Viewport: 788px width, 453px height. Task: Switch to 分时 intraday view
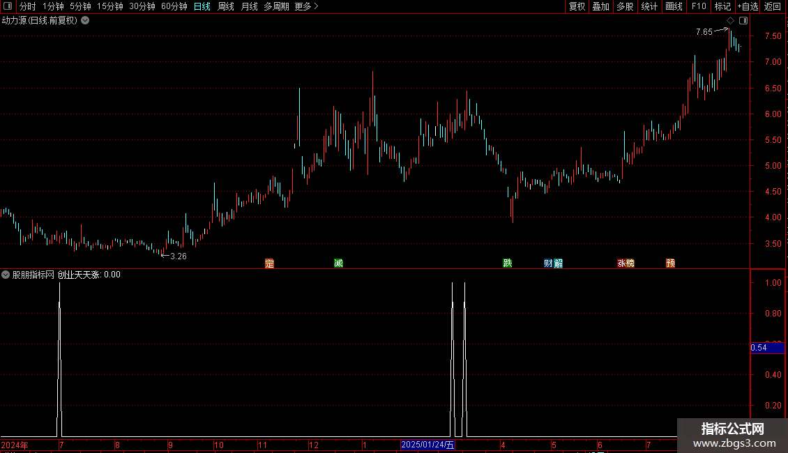(x=28, y=6)
